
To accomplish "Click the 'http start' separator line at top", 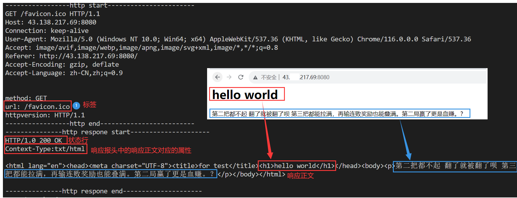I will [99, 5].
